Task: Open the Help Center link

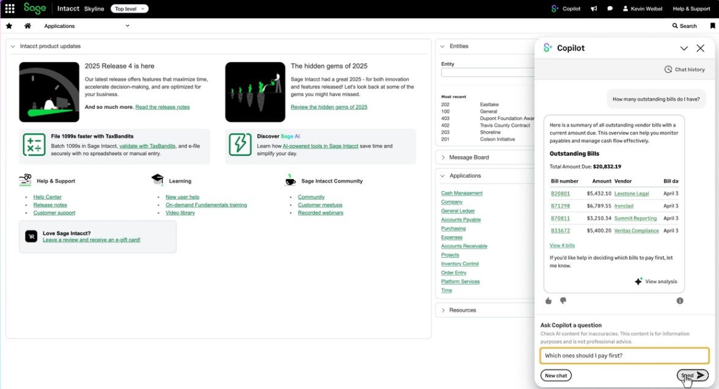Action: tap(47, 197)
